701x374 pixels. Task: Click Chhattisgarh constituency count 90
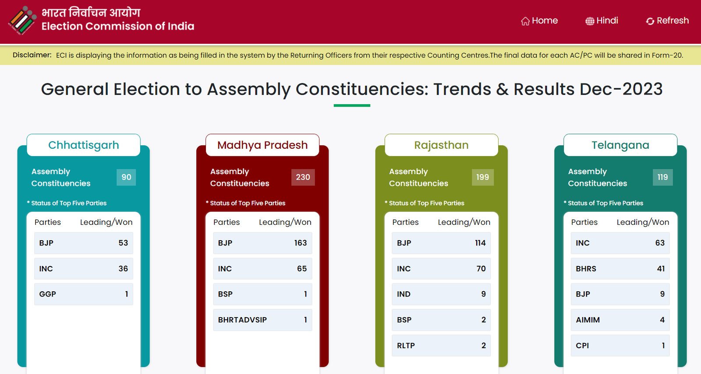tap(126, 177)
